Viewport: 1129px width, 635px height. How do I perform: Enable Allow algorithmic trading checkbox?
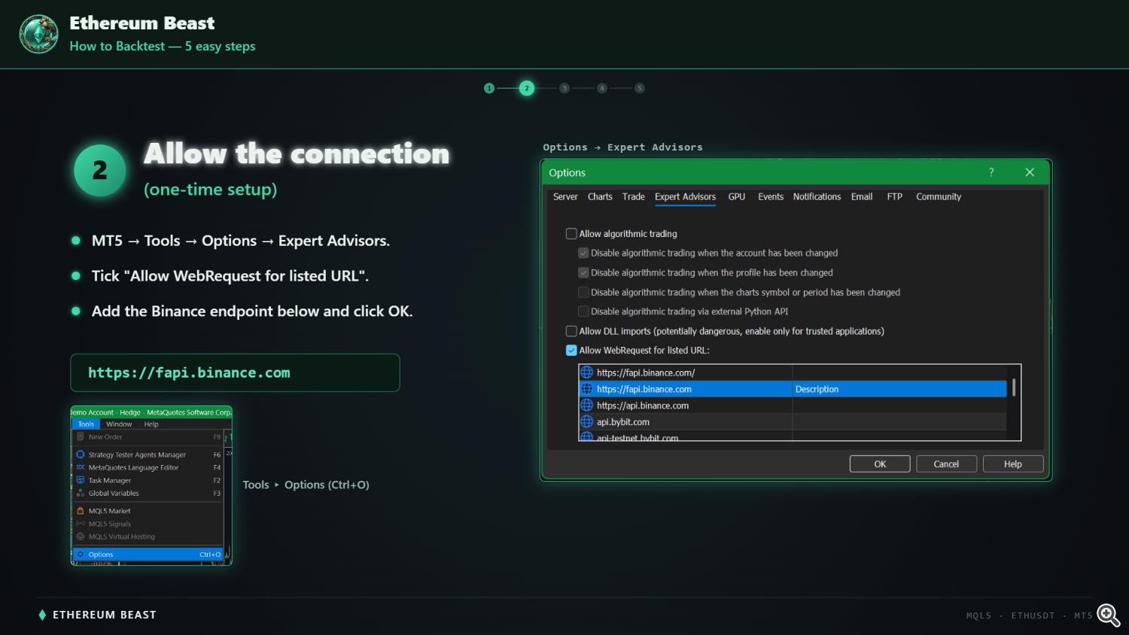pyautogui.click(x=571, y=234)
